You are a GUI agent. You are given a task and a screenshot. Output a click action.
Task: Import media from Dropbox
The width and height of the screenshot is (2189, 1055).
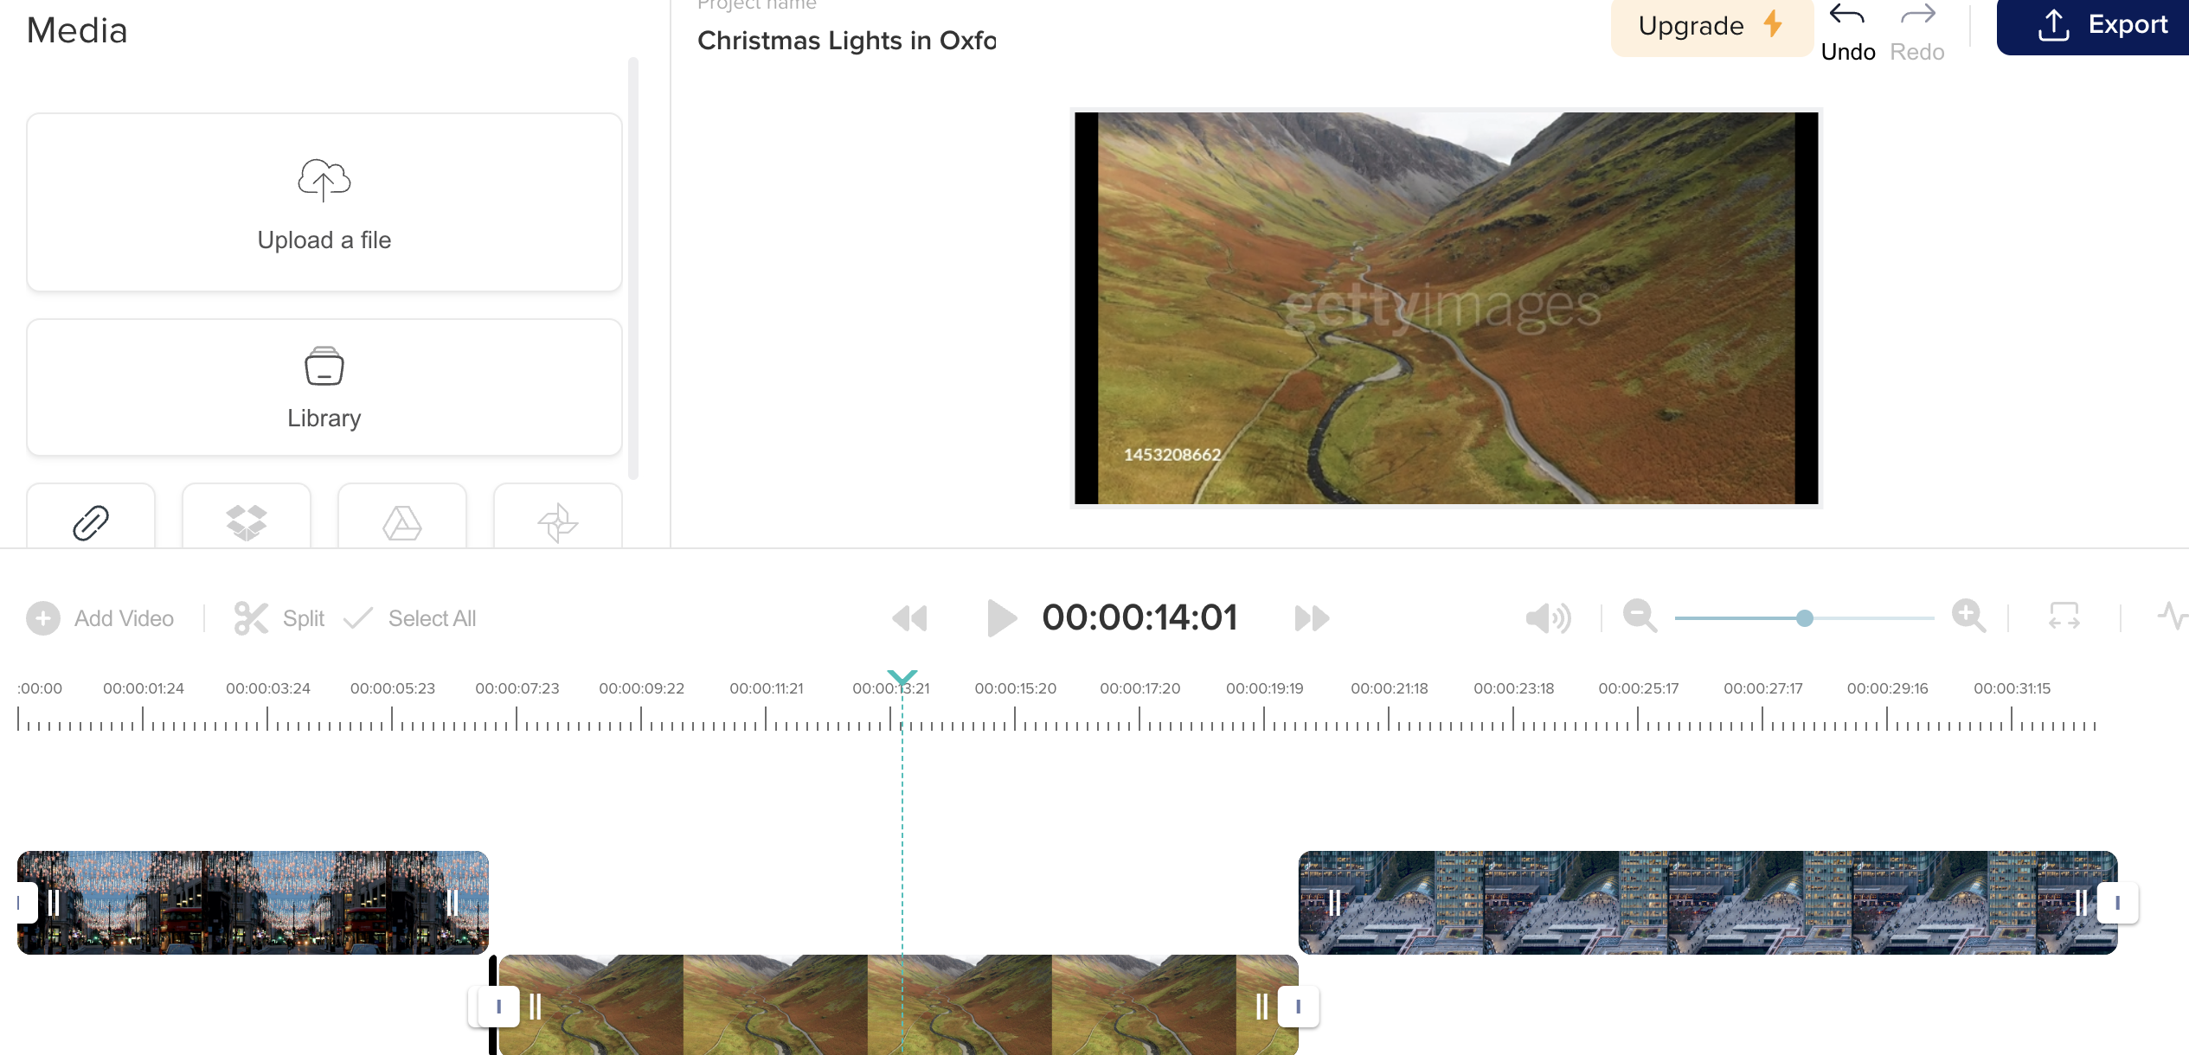pos(247,522)
